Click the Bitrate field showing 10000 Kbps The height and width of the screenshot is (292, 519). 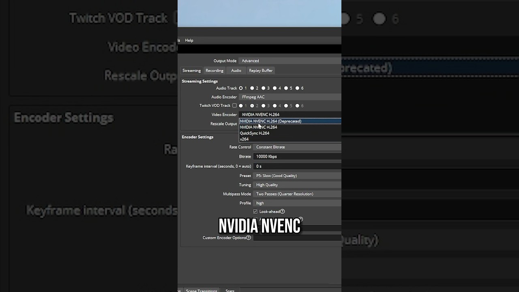click(x=297, y=157)
